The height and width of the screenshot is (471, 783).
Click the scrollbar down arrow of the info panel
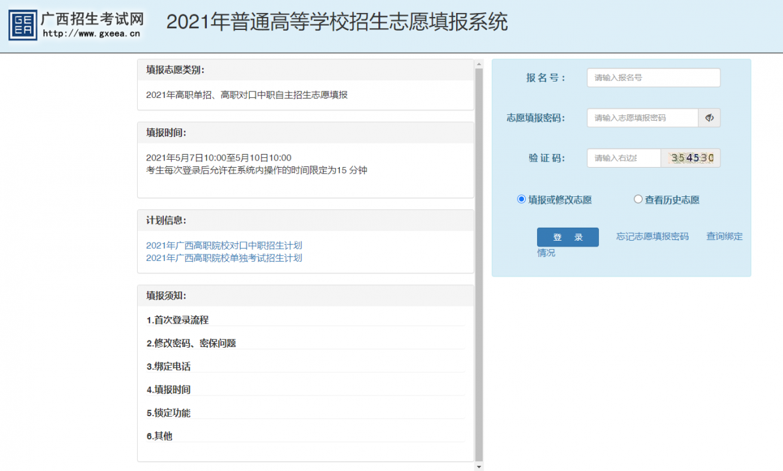(x=479, y=466)
